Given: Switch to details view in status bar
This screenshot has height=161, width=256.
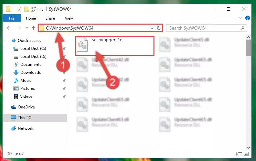Looking at the screenshot, I should pyautogui.click(x=239, y=154).
